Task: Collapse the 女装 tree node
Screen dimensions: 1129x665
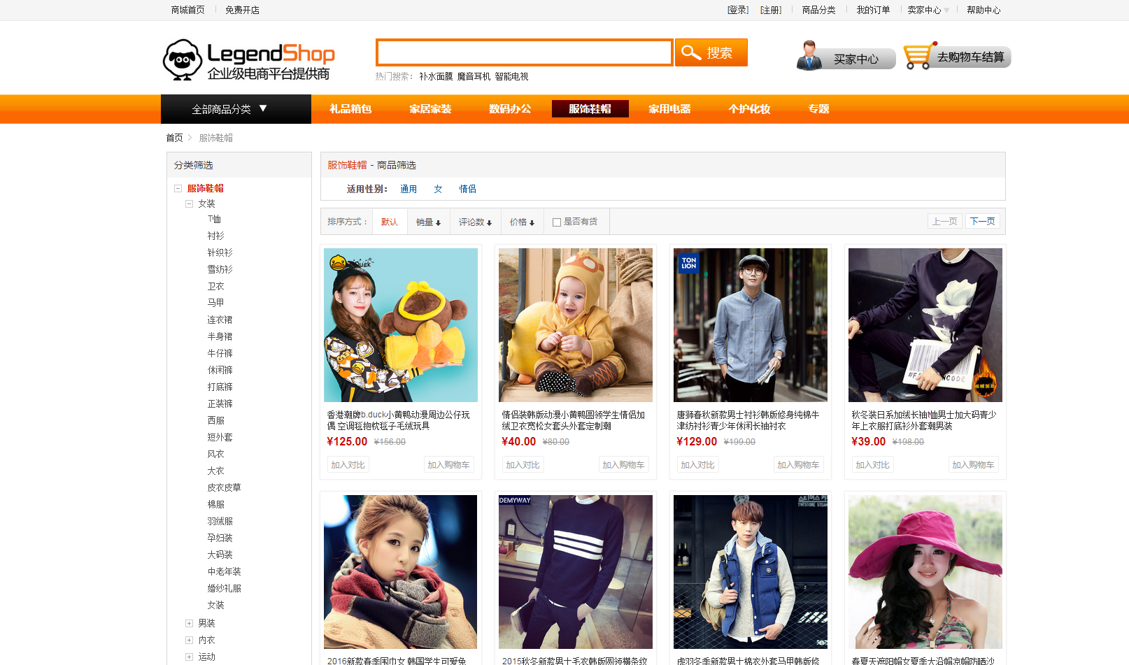Action: (x=189, y=204)
